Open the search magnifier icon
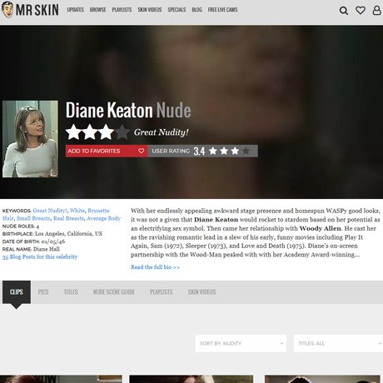Image resolution: width=383 pixels, height=383 pixels. click(x=344, y=11)
